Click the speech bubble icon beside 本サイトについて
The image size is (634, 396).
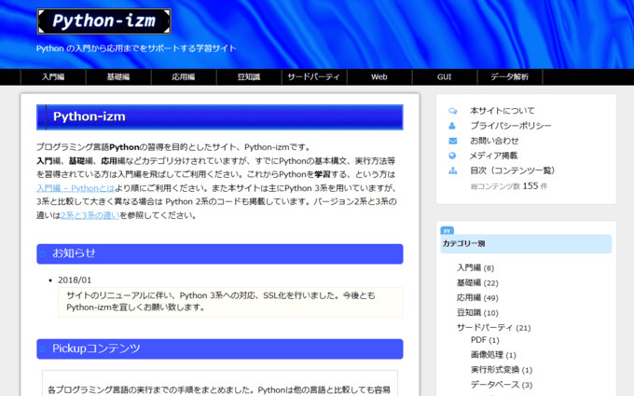pyautogui.click(x=452, y=111)
